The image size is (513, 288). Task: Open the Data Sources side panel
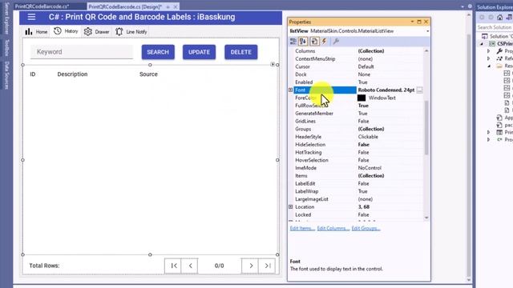click(7, 75)
